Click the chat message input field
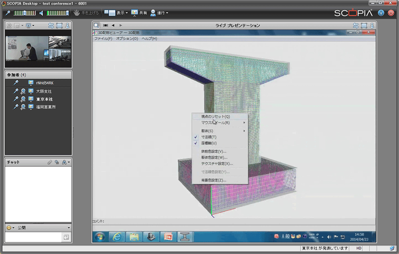The image size is (399, 254). pyautogui.click(x=34, y=237)
